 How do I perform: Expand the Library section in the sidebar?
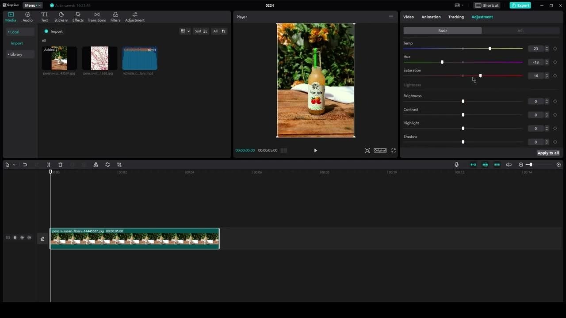(16, 54)
